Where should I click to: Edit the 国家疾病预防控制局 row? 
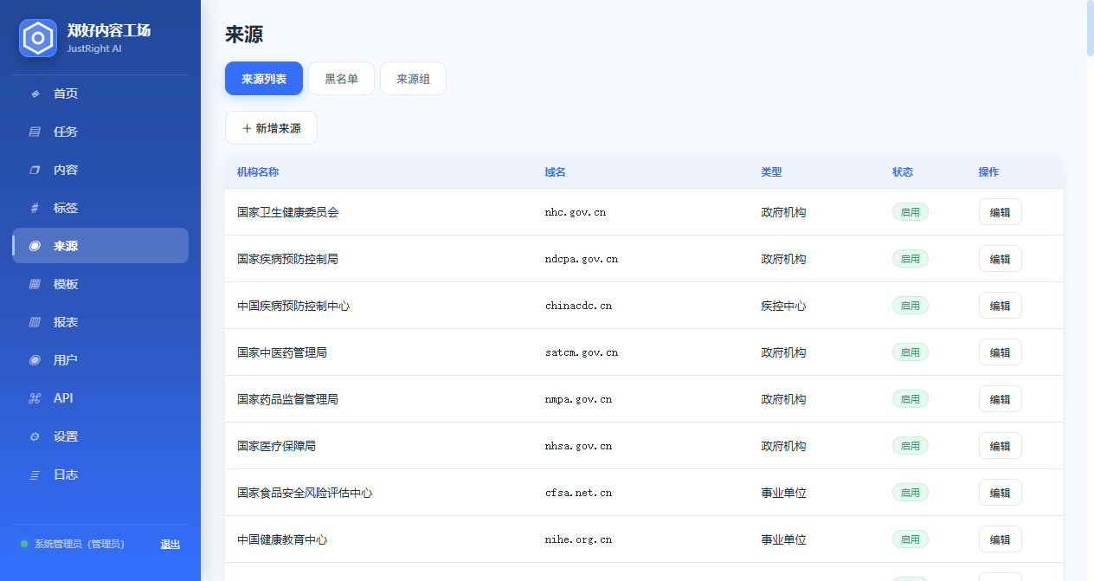(1000, 259)
